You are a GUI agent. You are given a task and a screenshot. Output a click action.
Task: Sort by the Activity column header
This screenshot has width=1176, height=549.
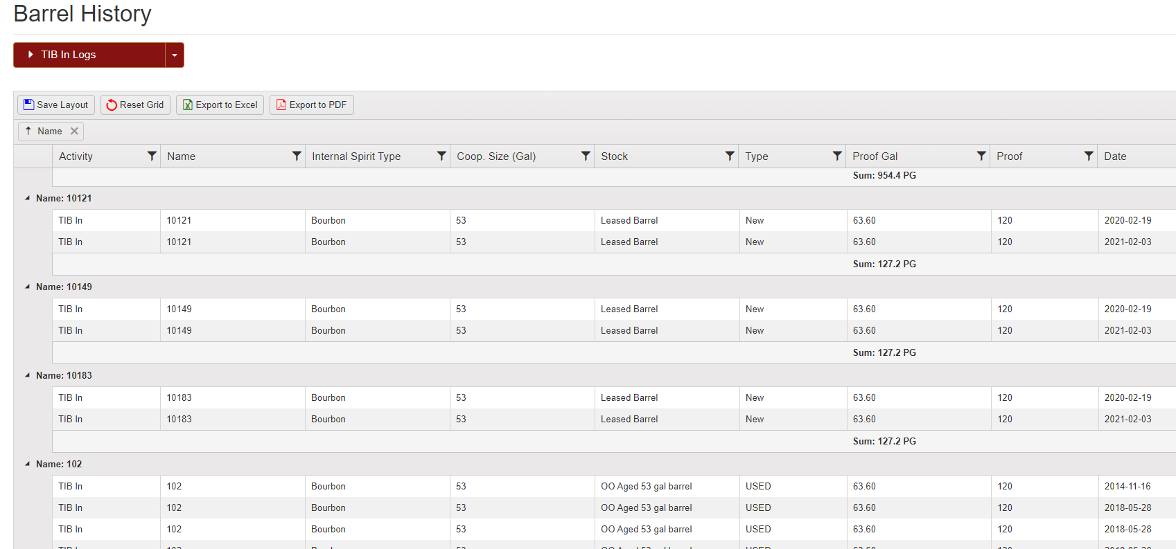pyautogui.click(x=76, y=156)
